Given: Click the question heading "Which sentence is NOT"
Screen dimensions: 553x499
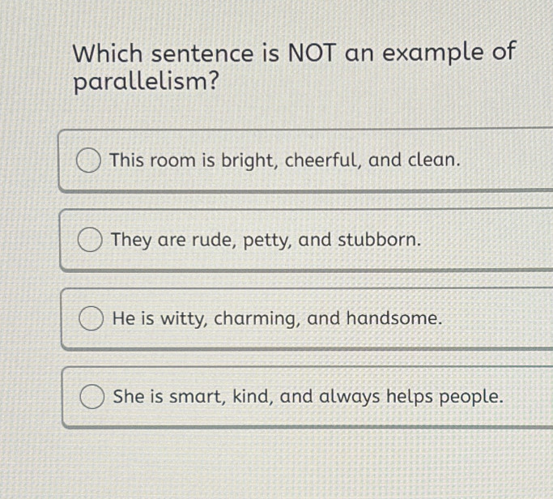Looking at the screenshot, I should pyautogui.click(x=294, y=54).
